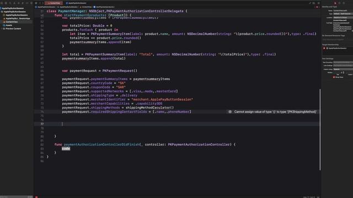
Task: Toggle the editor options icon
Action: [314, 3]
